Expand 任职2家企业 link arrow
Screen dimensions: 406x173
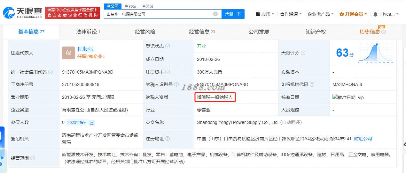104,57
